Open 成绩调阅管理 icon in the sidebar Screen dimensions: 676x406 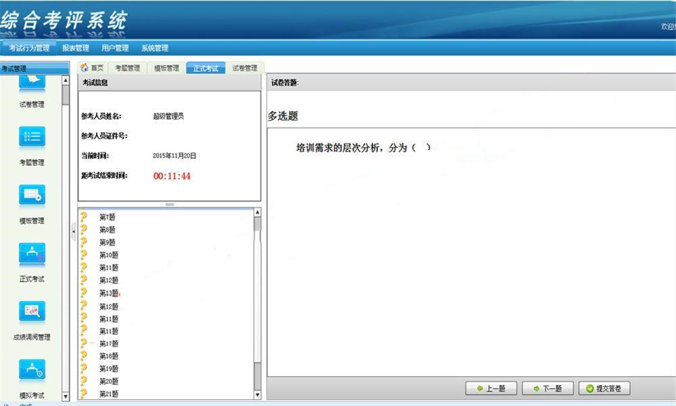pos(32,311)
